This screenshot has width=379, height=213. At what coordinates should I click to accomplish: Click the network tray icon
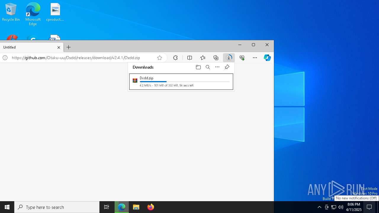click(x=334, y=207)
